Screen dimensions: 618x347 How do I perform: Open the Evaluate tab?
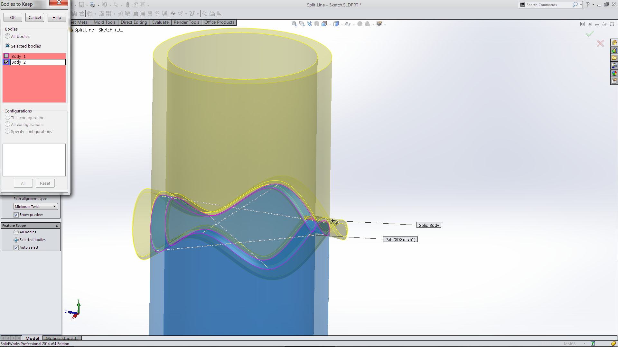point(160,22)
